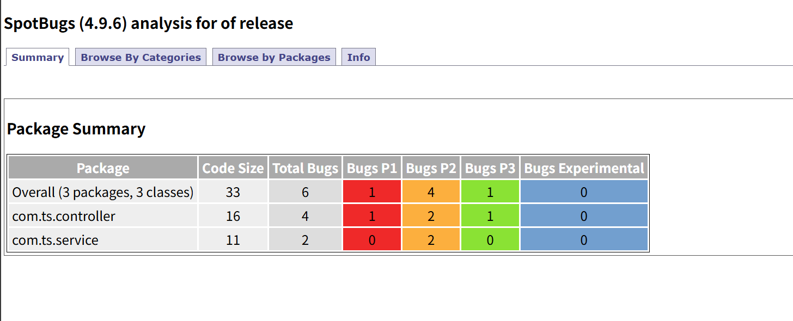This screenshot has height=321, width=793.
Task: Open the Browse By Categories tab
Action: click(x=141, y=57)
